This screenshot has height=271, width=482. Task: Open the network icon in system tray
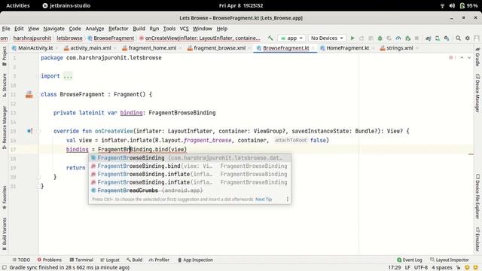coord(442,5)
